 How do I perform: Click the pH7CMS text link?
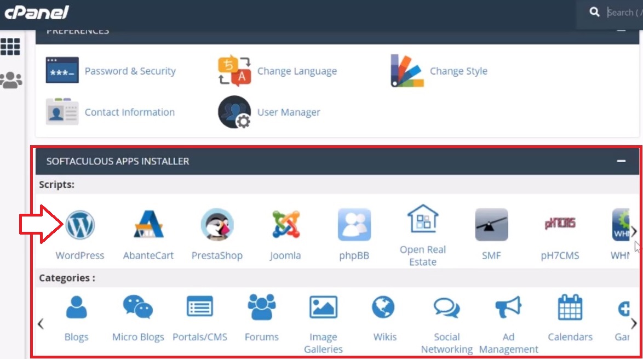point(560,255)
